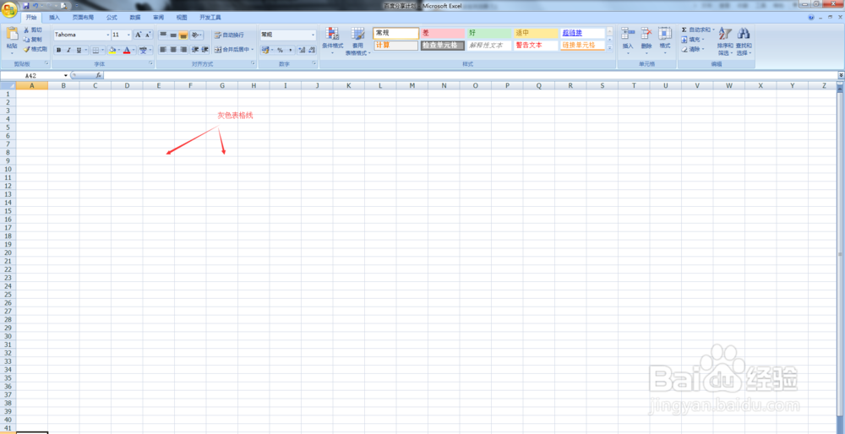This screenshot has width=845, height=434.
Task: Click the Insert 插入 cells button
Action: coord(627,41)
